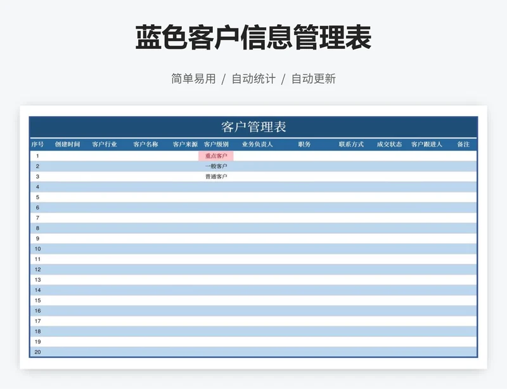Click the 自动统计 subtitle text
The width and height of the screenshot is (507, 389).
[x=253, y=79]
